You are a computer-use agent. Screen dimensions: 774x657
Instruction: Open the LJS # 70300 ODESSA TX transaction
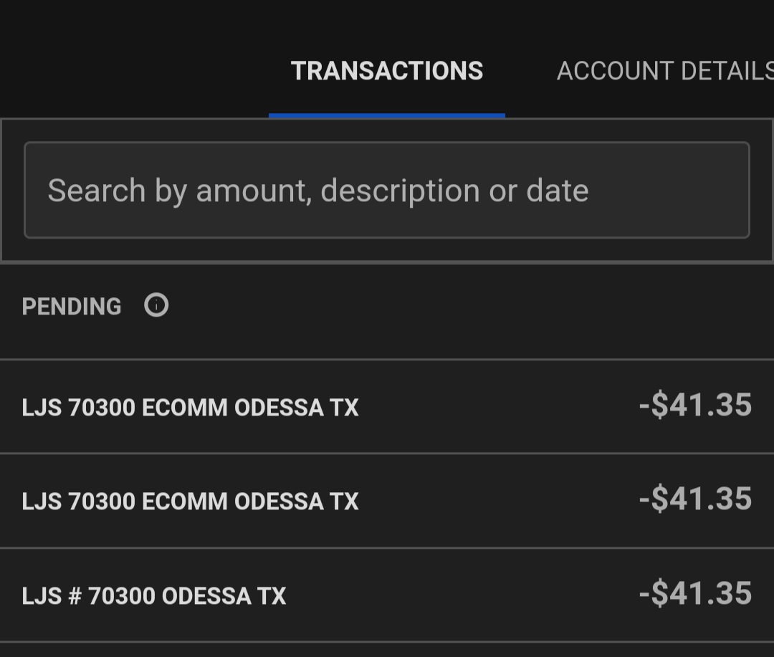pyautogui.click(x=154, y=596)
